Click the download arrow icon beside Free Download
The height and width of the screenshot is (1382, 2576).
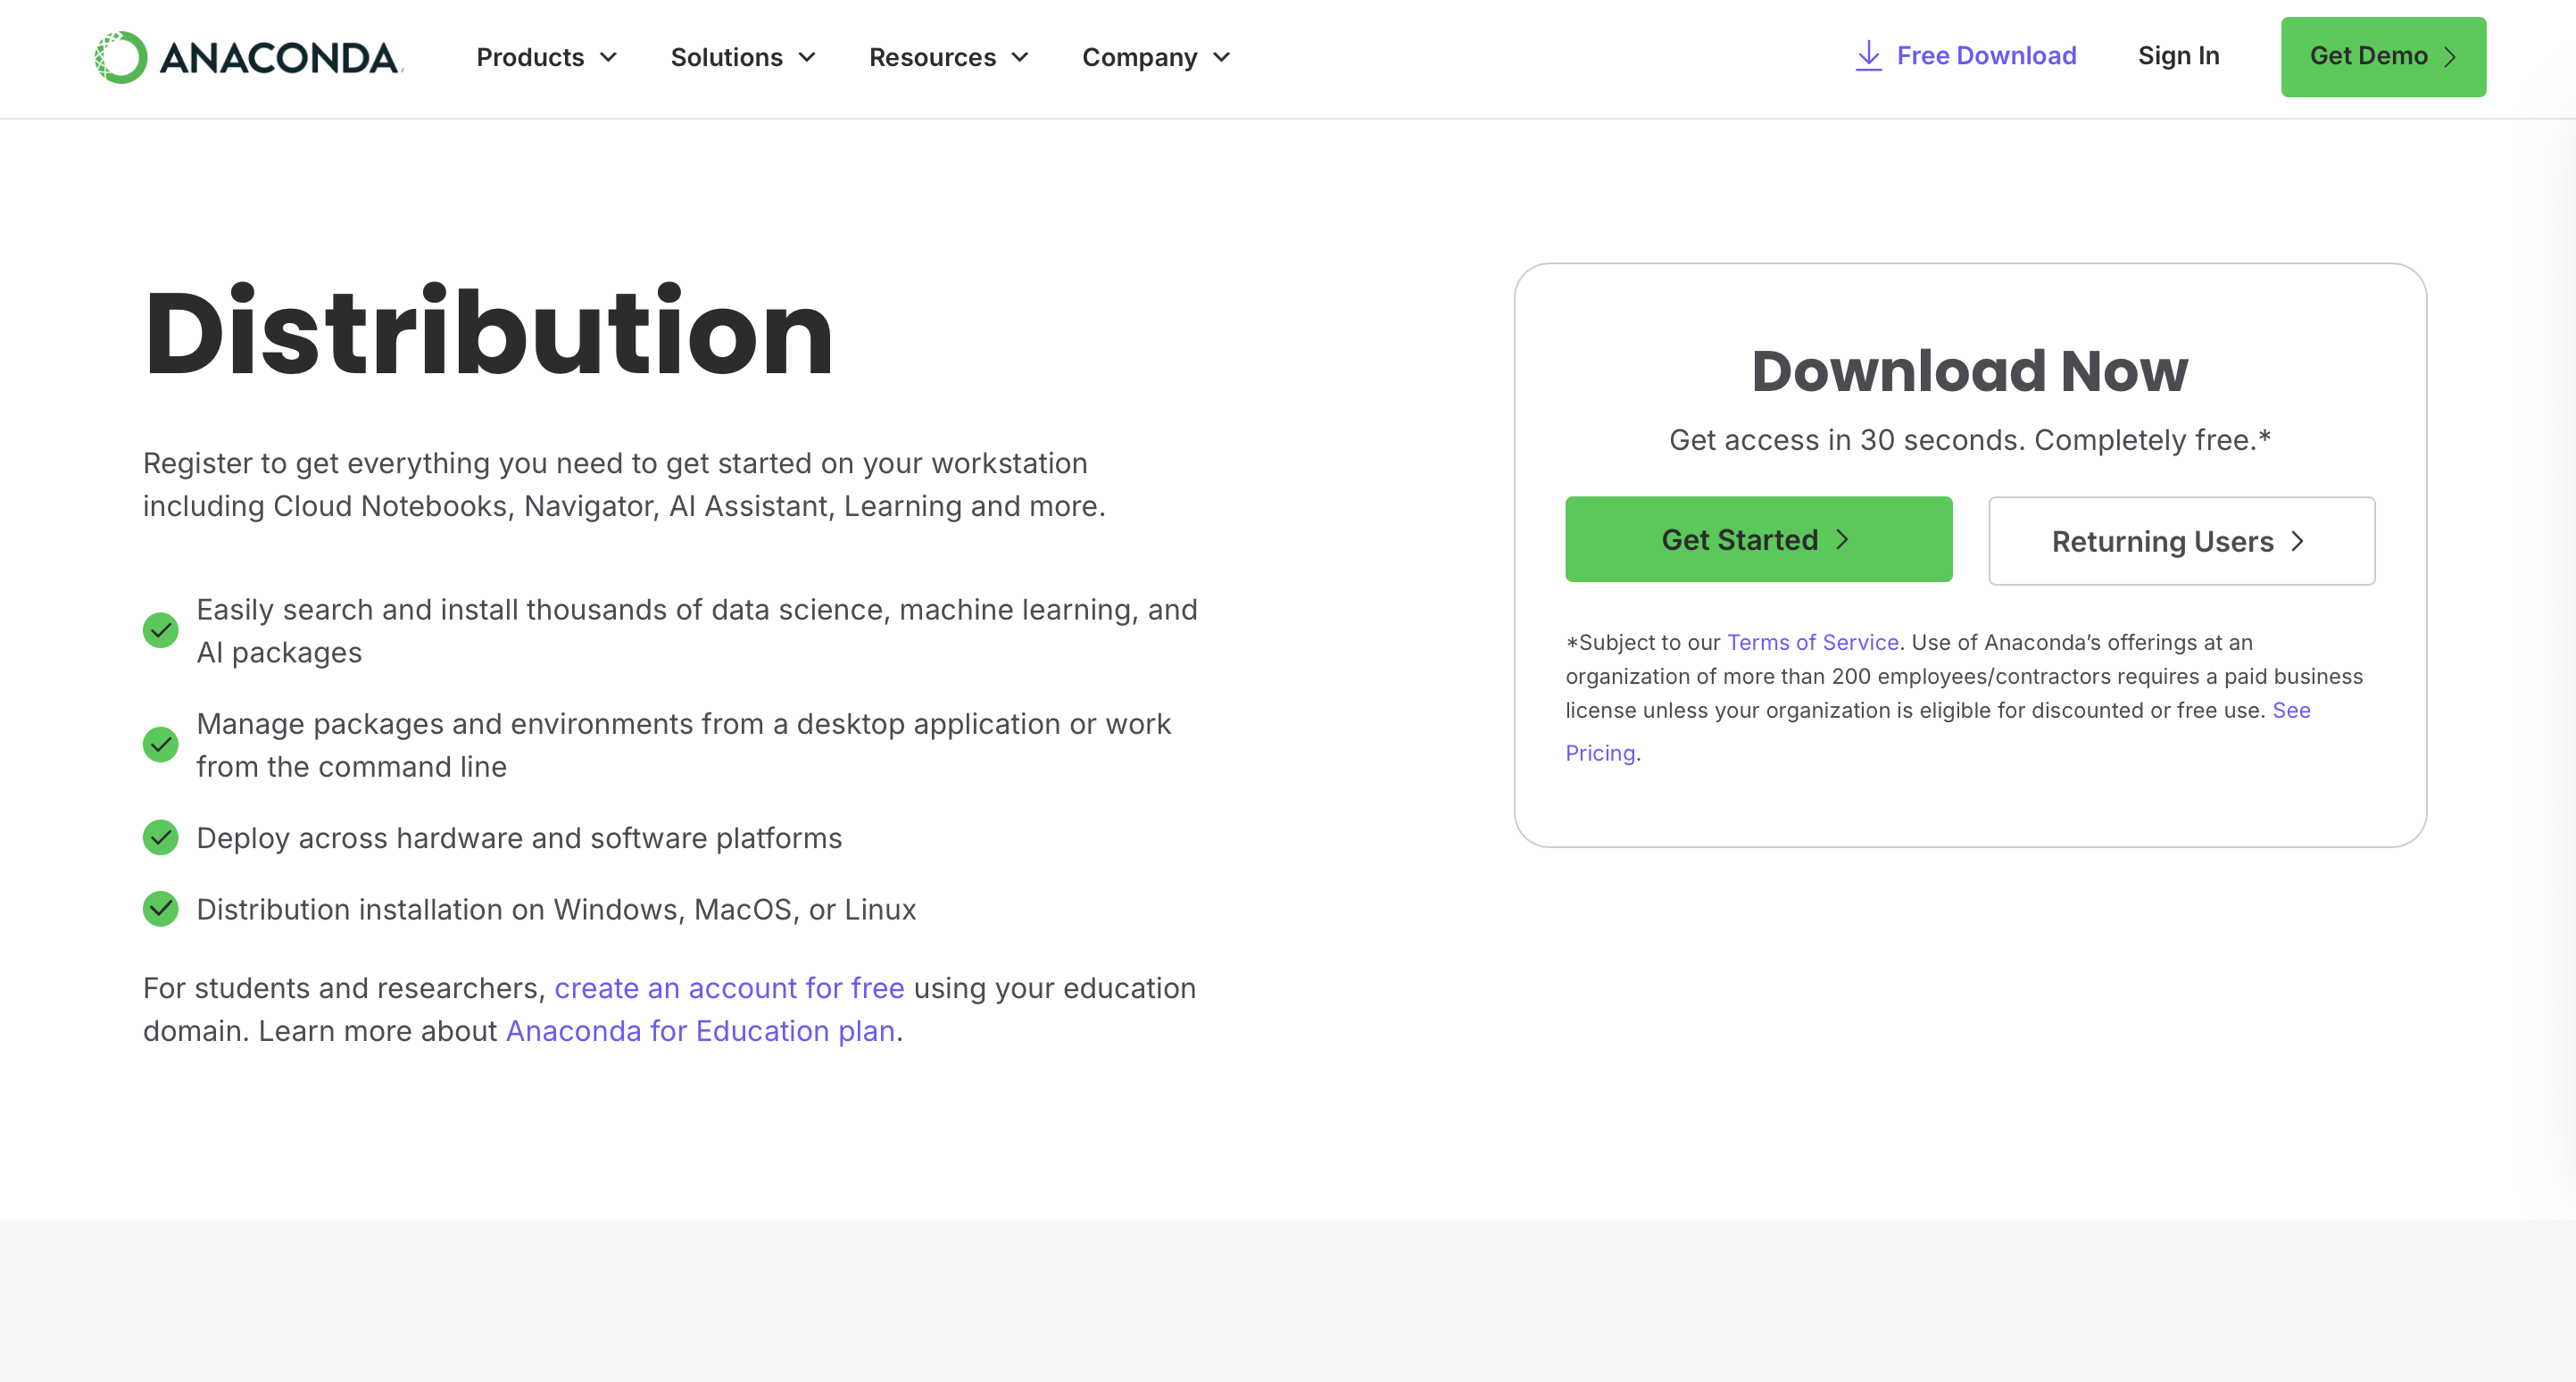[x=1867, y=56]
